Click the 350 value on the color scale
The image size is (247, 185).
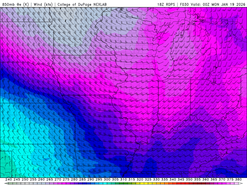189,179
